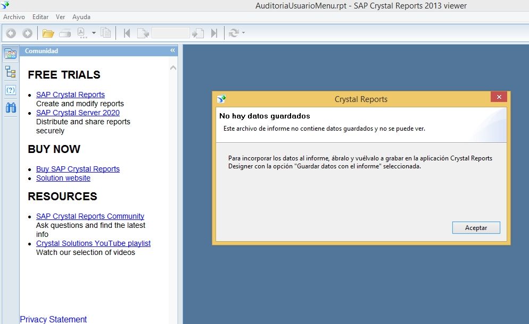Viewport: 529px width, 324px height.
Task: Go to last page of report
Action: (214, 33)
